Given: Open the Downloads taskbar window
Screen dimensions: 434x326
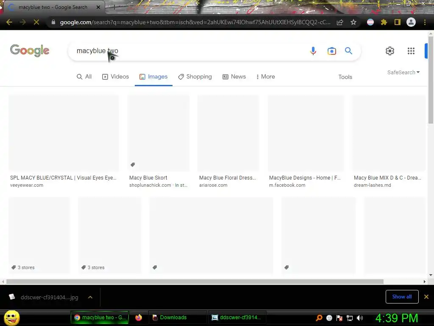Looking at the screenshot, I should tap(178, 318).
